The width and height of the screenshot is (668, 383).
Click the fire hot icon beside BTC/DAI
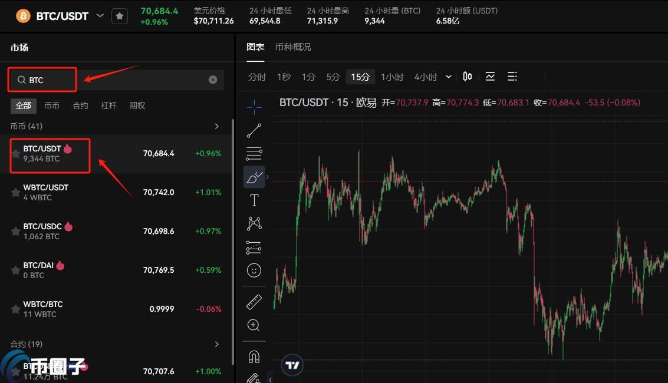point(60,265)
